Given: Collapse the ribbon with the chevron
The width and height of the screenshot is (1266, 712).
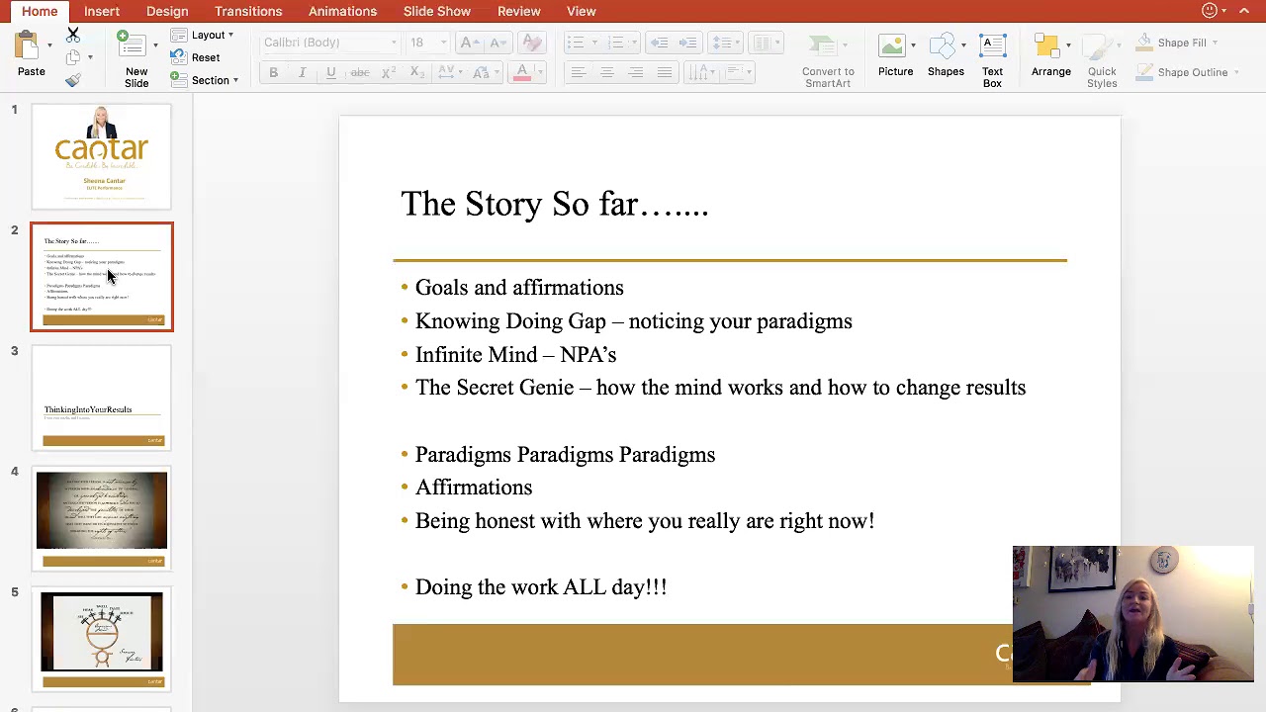Looking at the screenshot, I should pyautogui.click(x=1244, y=11).
